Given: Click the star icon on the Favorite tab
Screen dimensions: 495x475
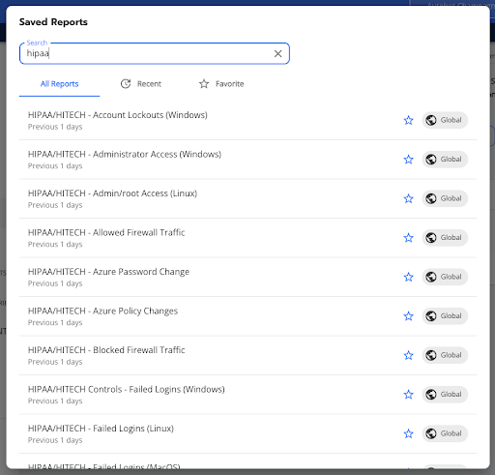Looking at the screenshot, I should pyautogui.click(x=204, y=84).
